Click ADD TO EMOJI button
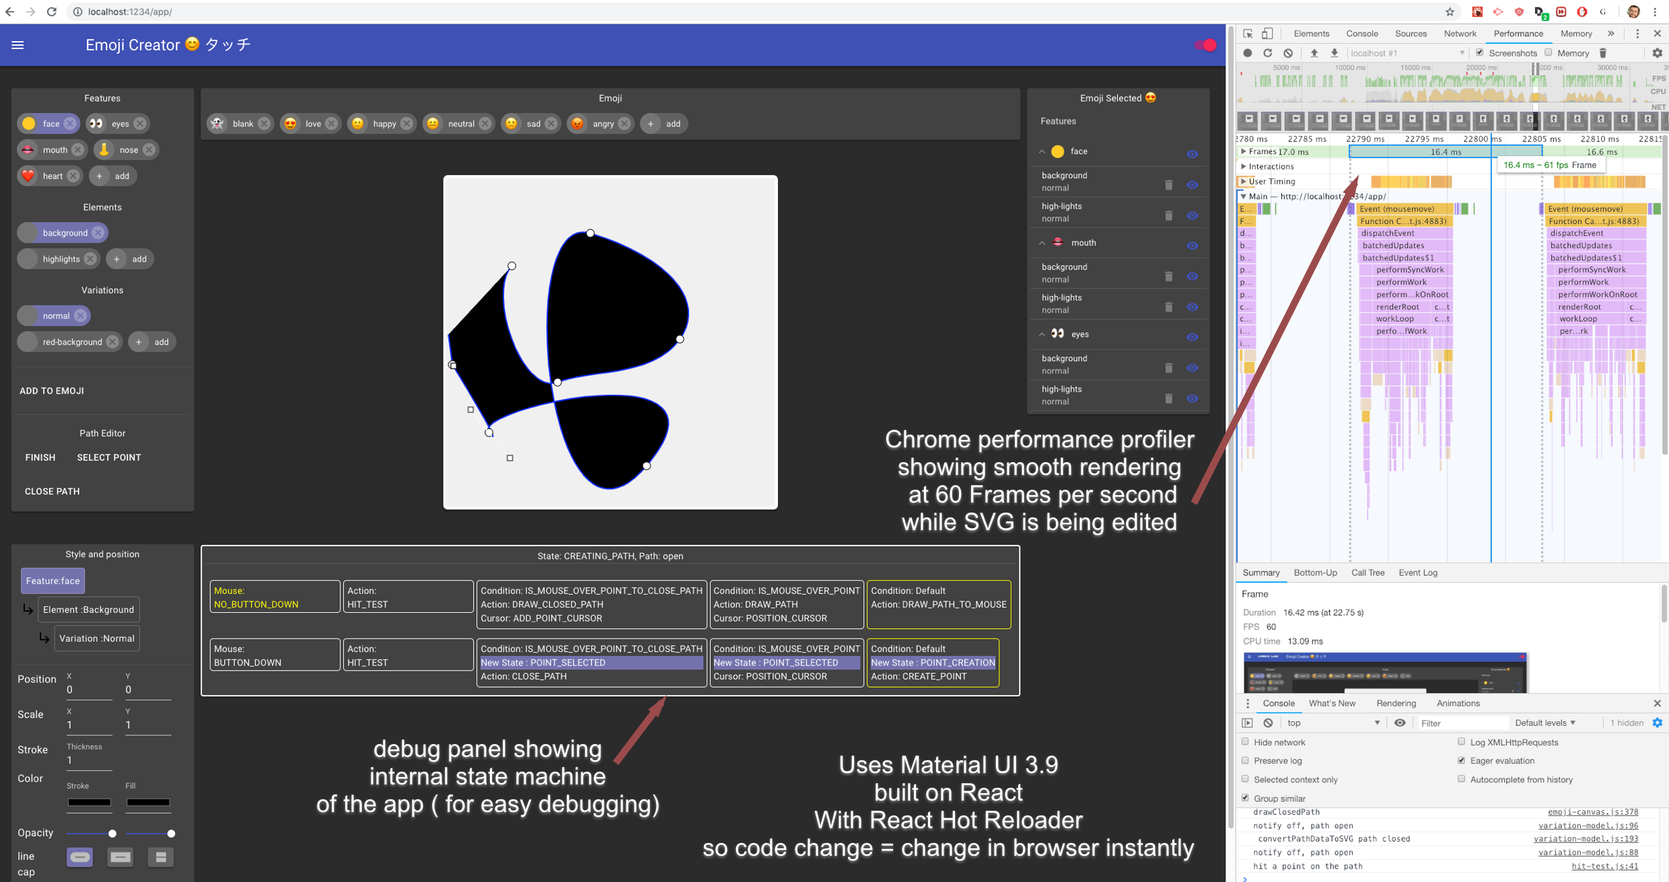Image resolution: width=1669 pixels, height=882 pixels. click(x=52, y=391)
